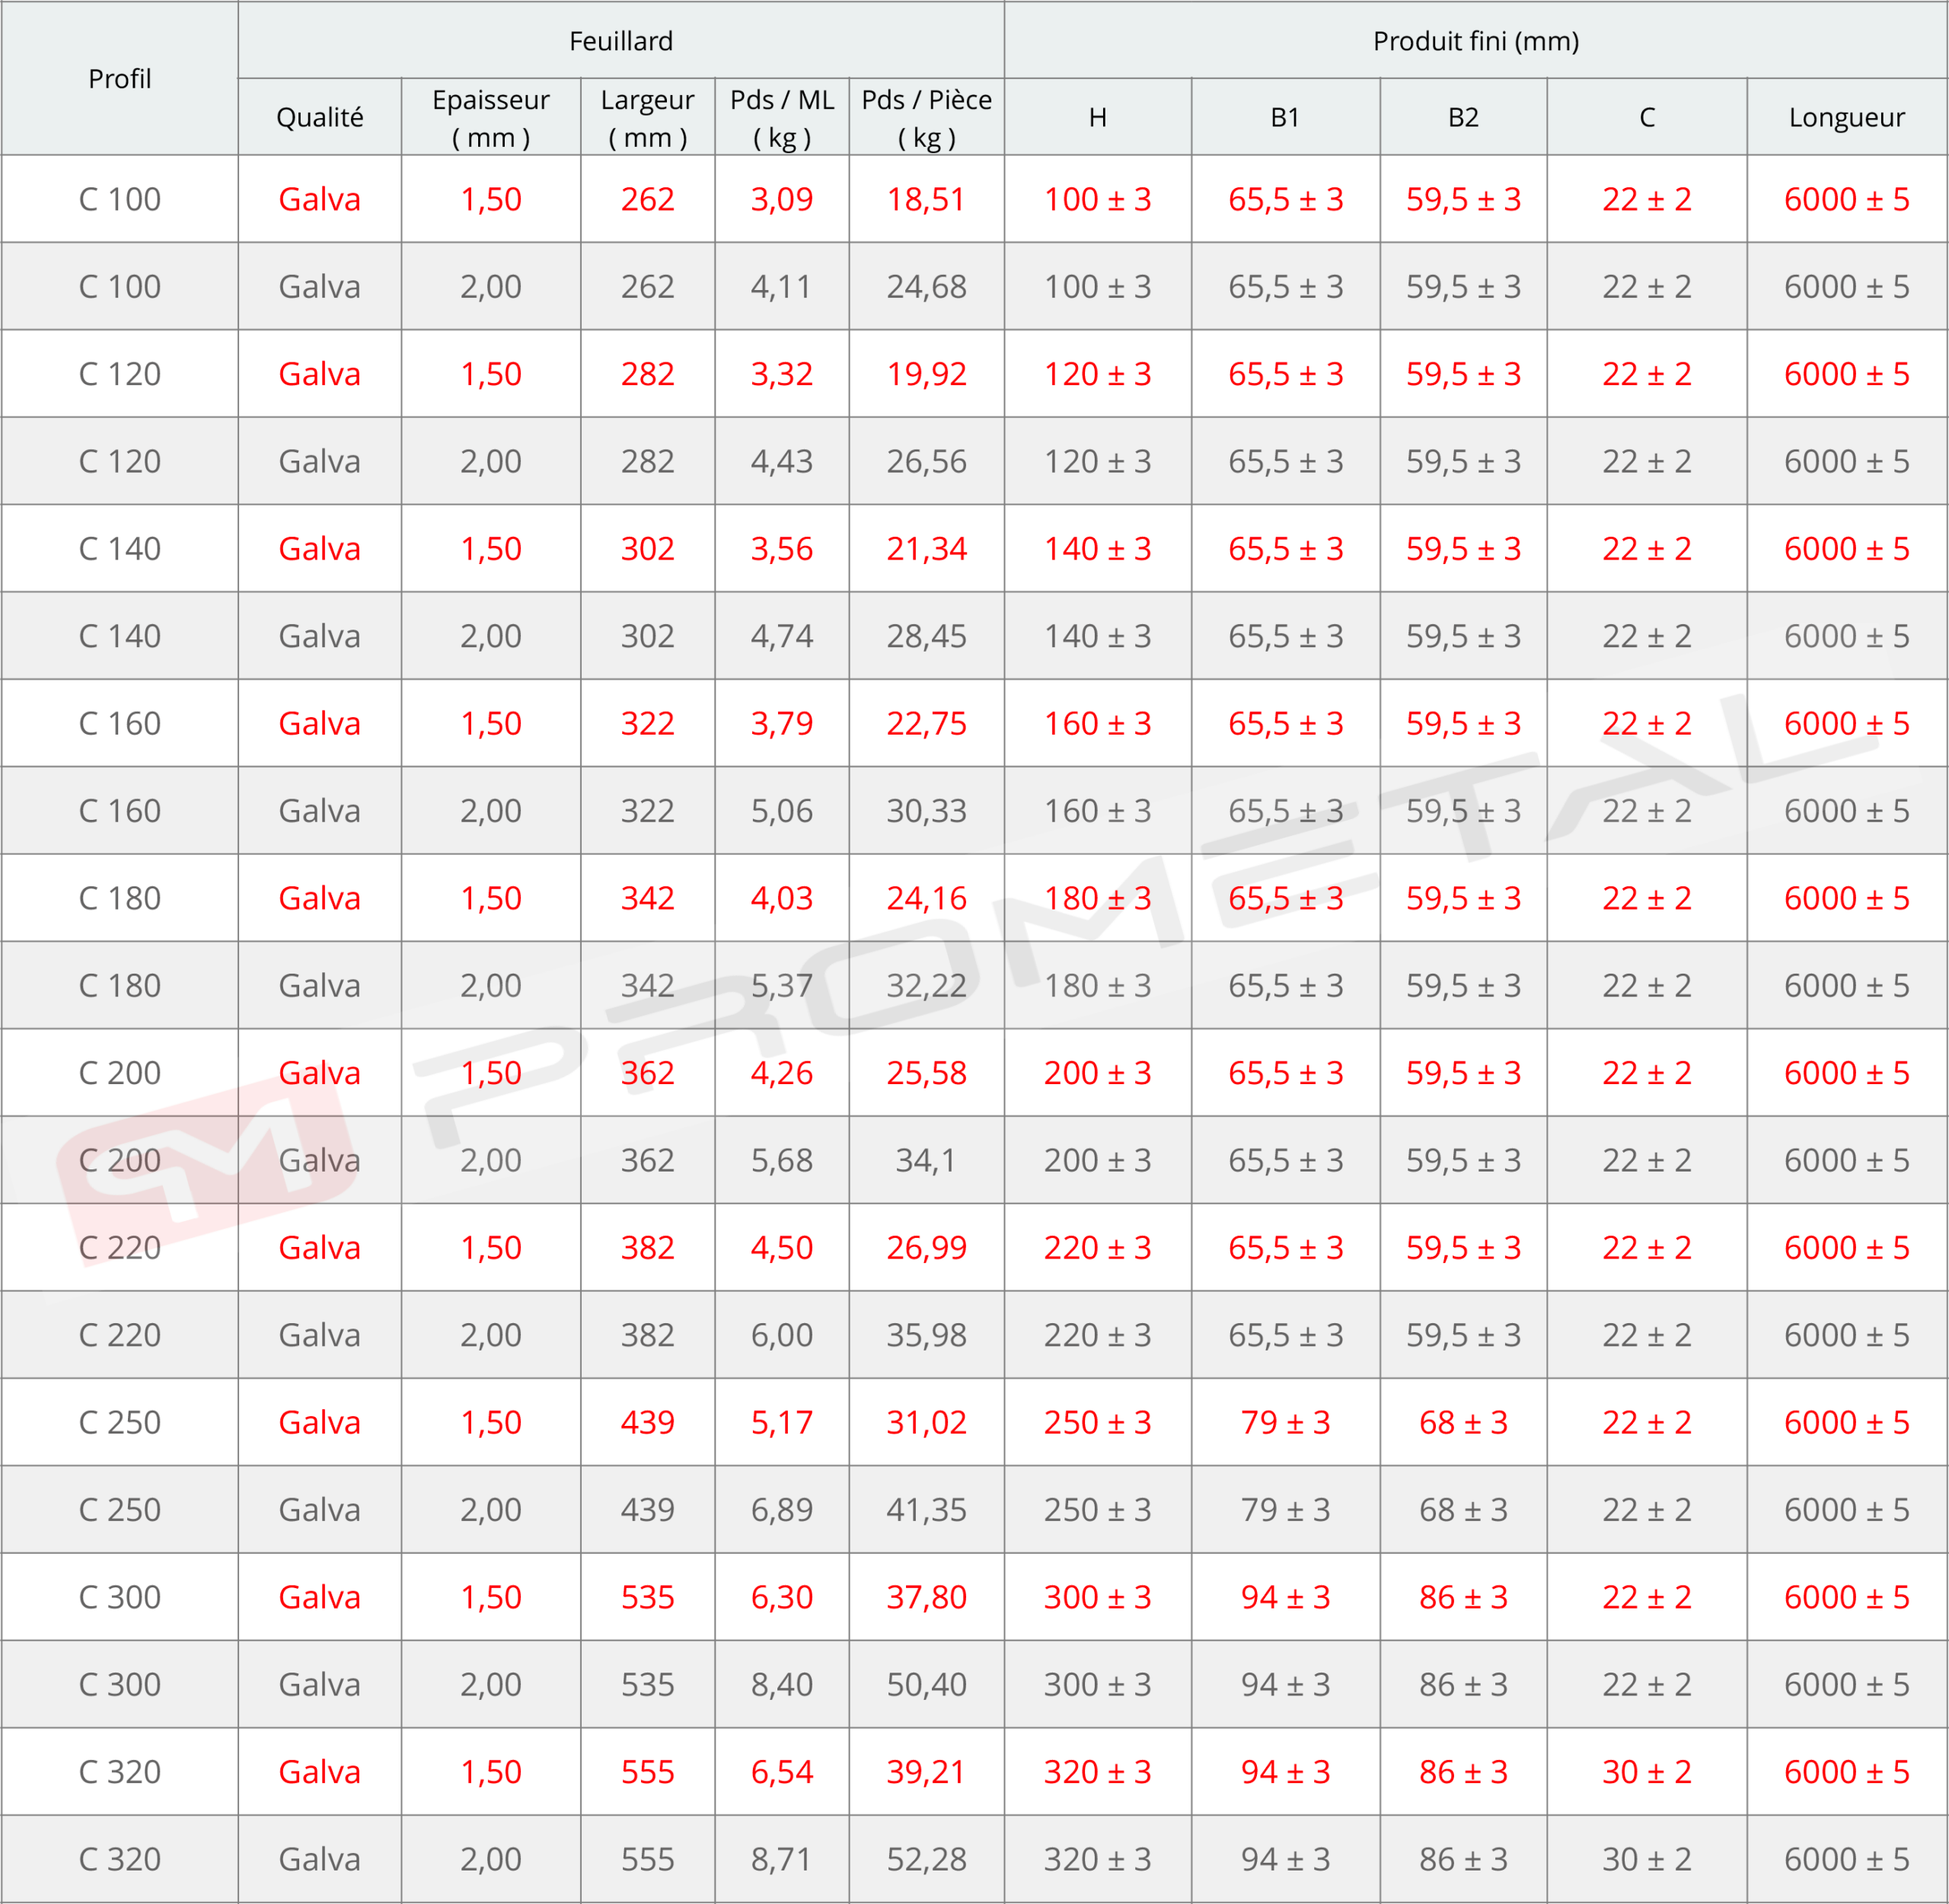Click the red 300 ± 3 height cell

(1097, 1597)
